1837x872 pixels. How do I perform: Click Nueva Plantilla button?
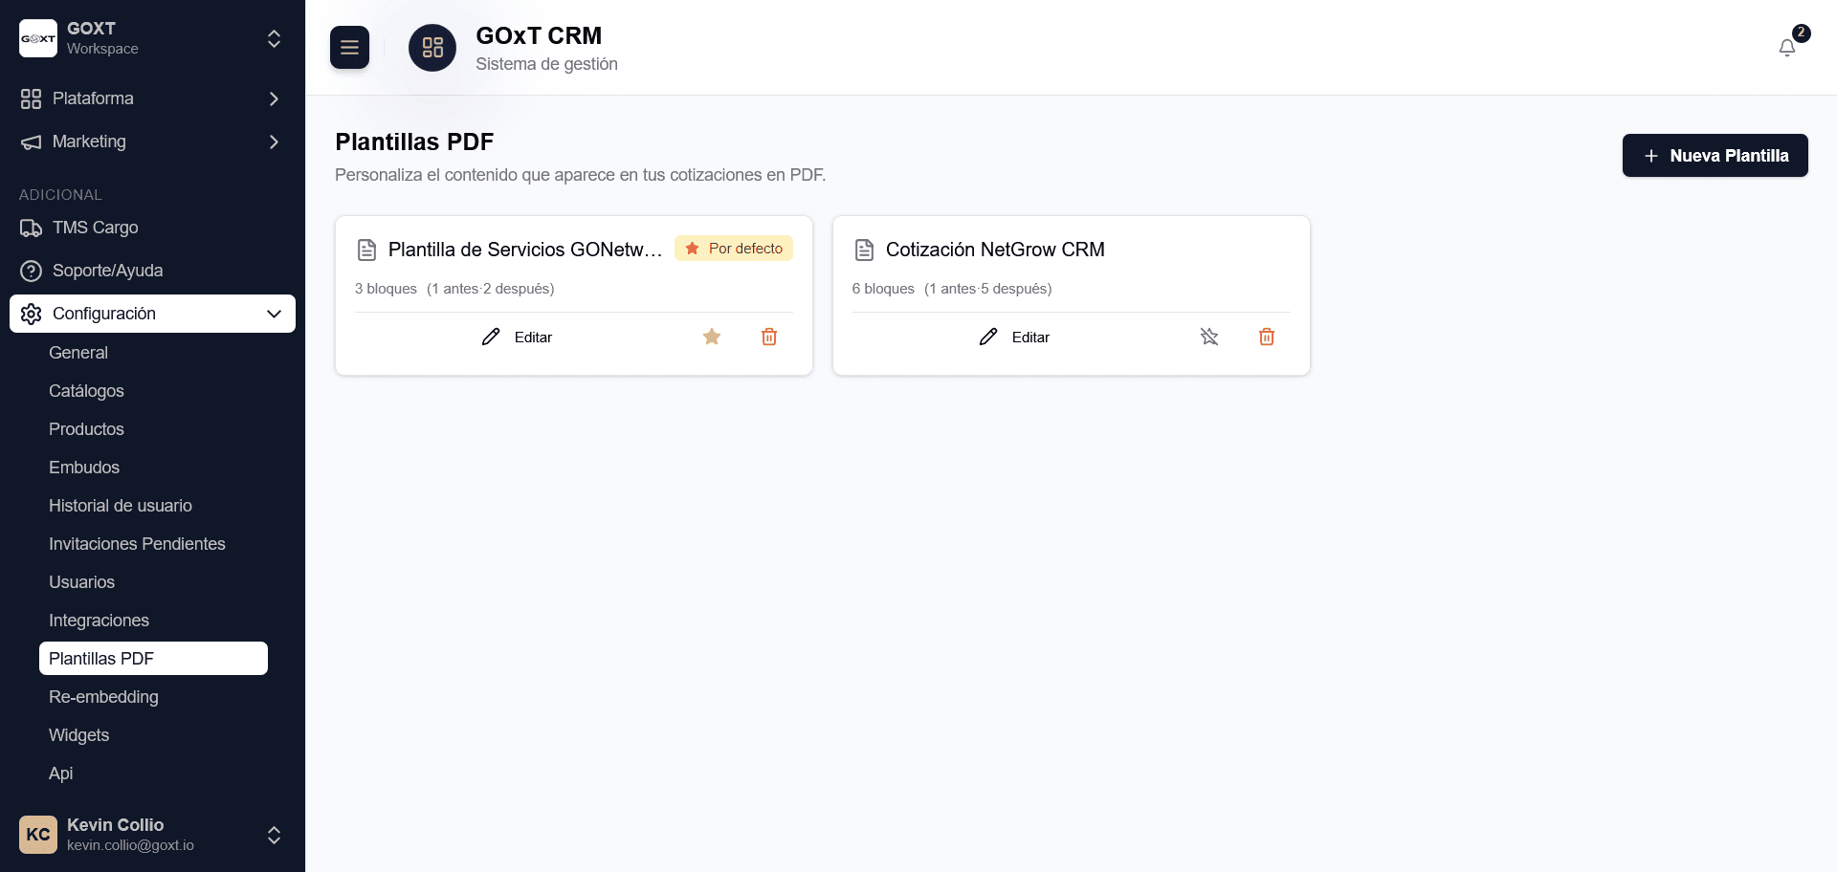pyautogui.click(x=1715, y=156)
